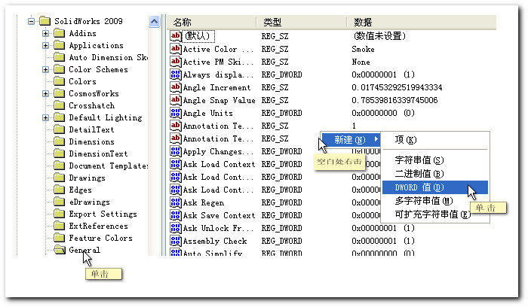The image size is (528, 307).
Task: Click the DWORD icon beside Ask Regen
Action: pyautogui.click(x=176, y=202)
